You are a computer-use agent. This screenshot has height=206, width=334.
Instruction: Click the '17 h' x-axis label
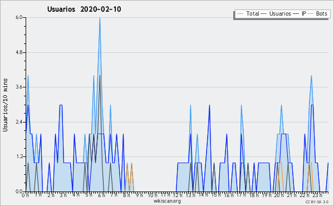[241, 195]
